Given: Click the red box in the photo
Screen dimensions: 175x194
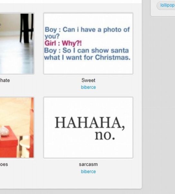Looking at the screenshot, I should tap(9, 142).
